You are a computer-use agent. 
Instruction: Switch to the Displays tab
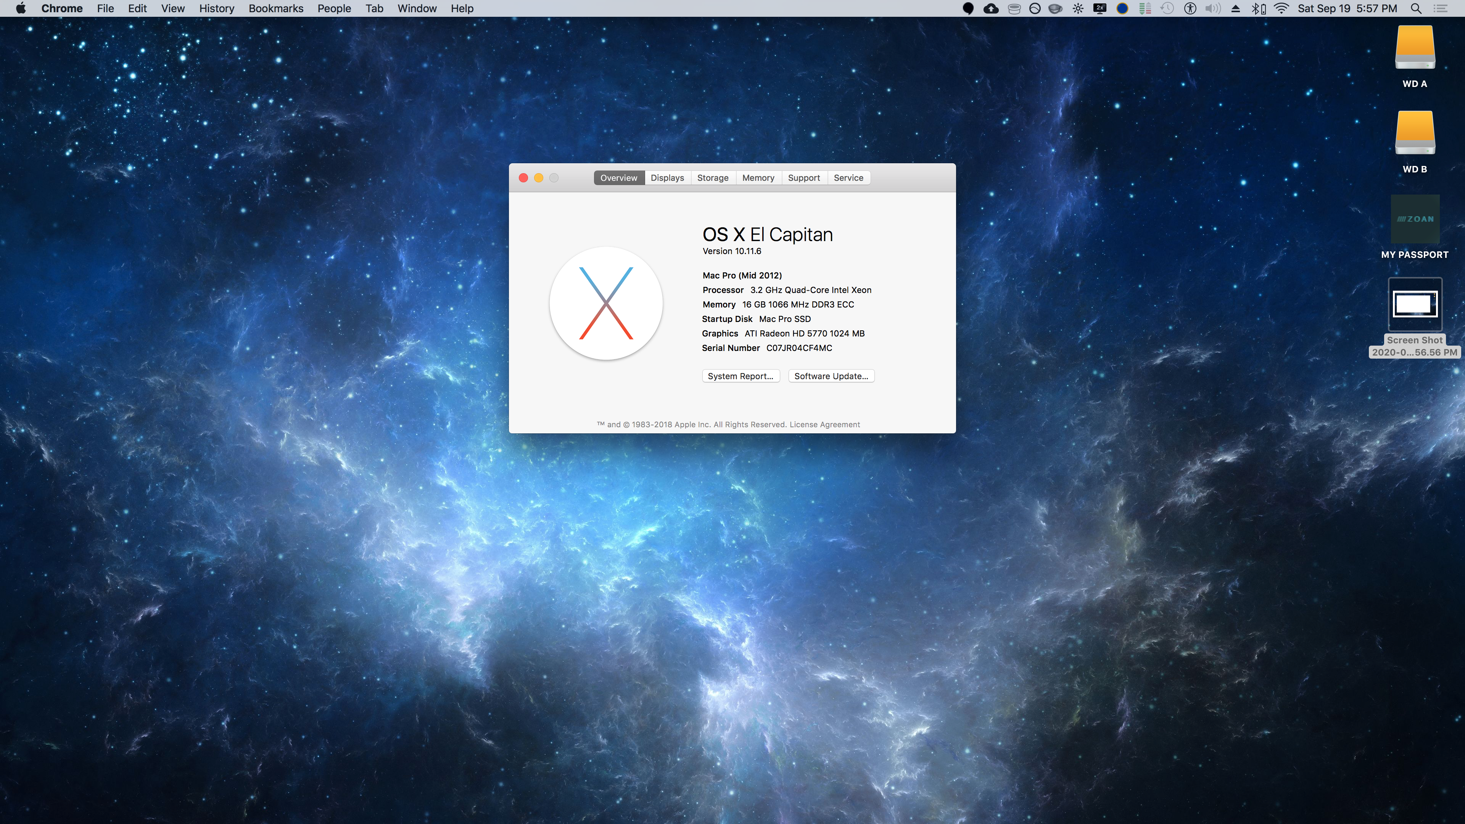coord(667,178)
